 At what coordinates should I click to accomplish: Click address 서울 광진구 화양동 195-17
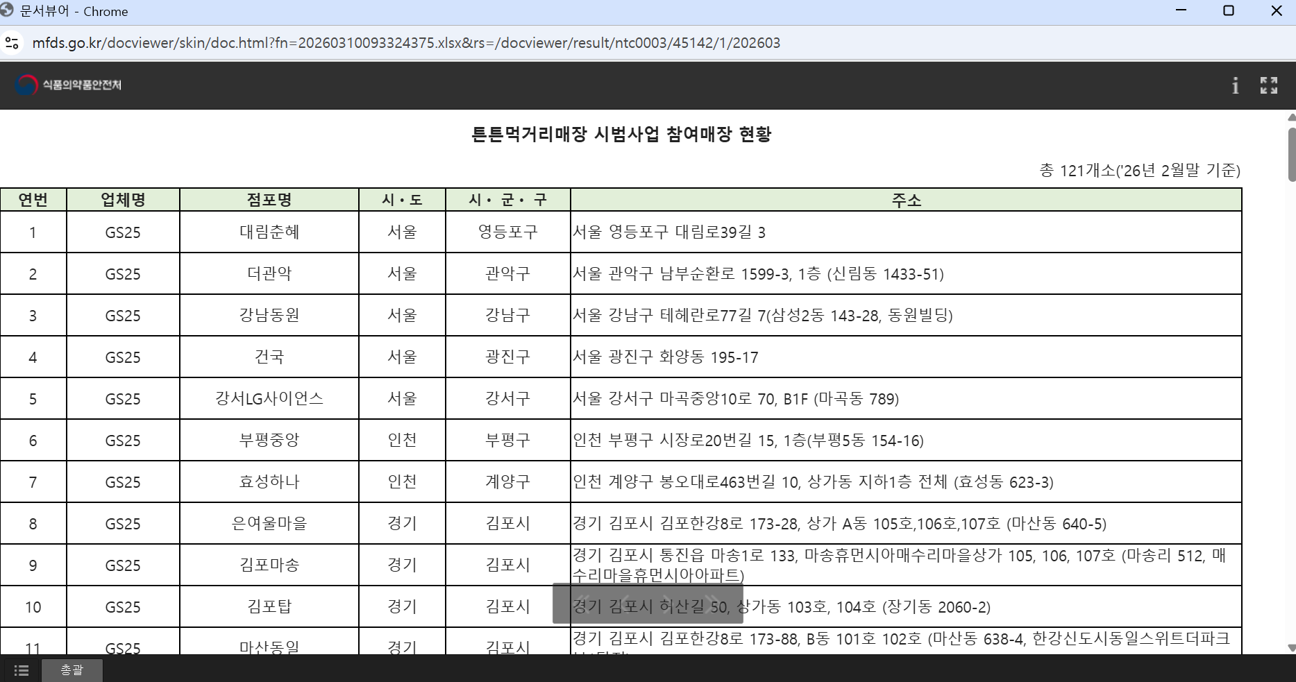pyautogui.click(x=666, y=357)
